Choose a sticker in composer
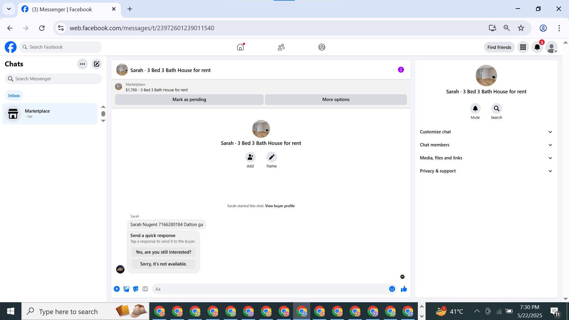Image resolution: width=569 pixels, height=320 pixels. [136, 289]
